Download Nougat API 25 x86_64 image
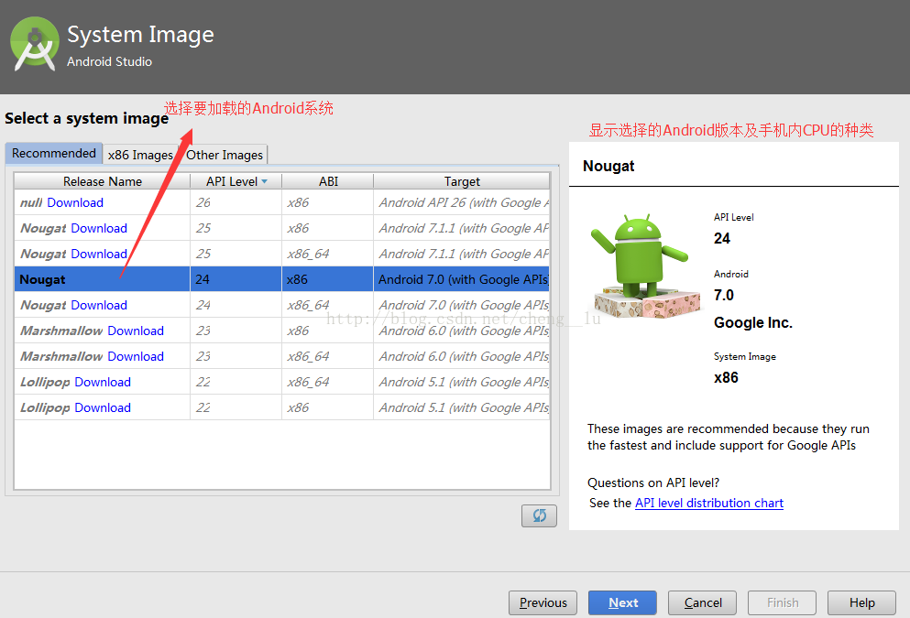 click(x=99, y=254)
